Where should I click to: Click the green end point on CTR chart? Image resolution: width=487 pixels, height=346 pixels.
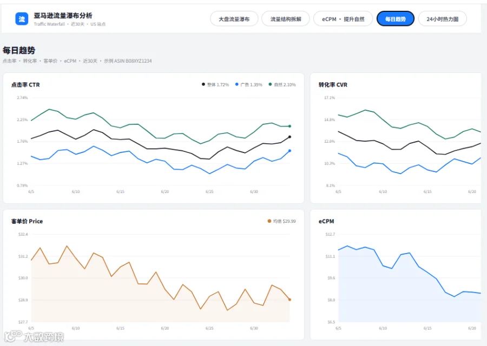(290, 126)
